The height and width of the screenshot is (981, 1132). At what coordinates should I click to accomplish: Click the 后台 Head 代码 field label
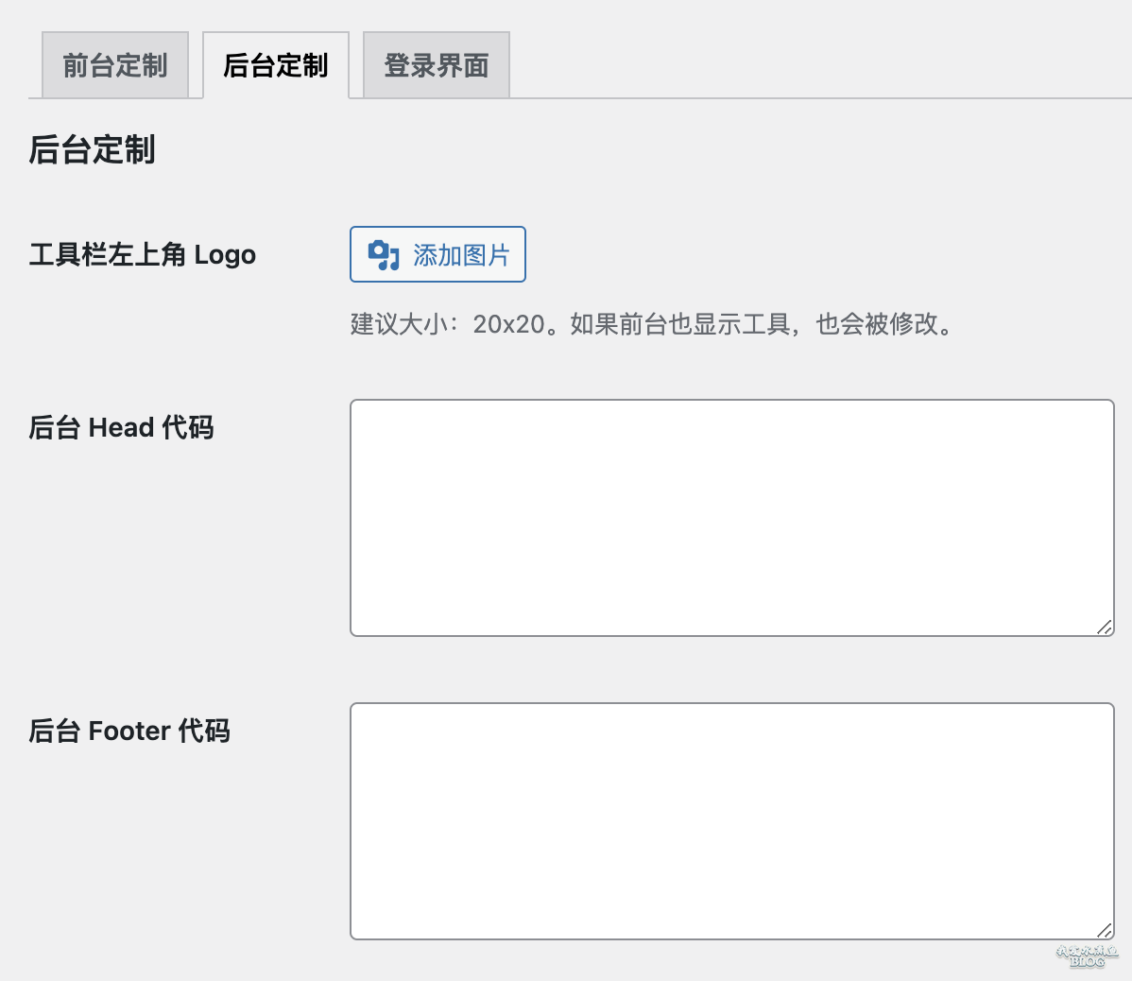point(121,427)
